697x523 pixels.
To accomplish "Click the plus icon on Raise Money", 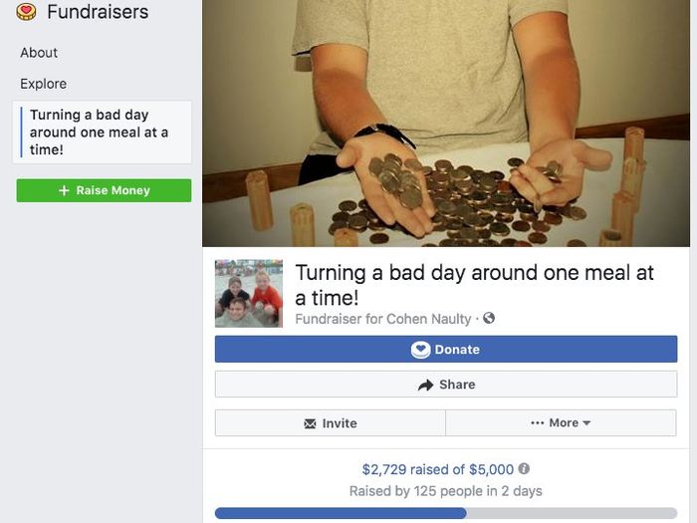I will [x=64, y=190].
